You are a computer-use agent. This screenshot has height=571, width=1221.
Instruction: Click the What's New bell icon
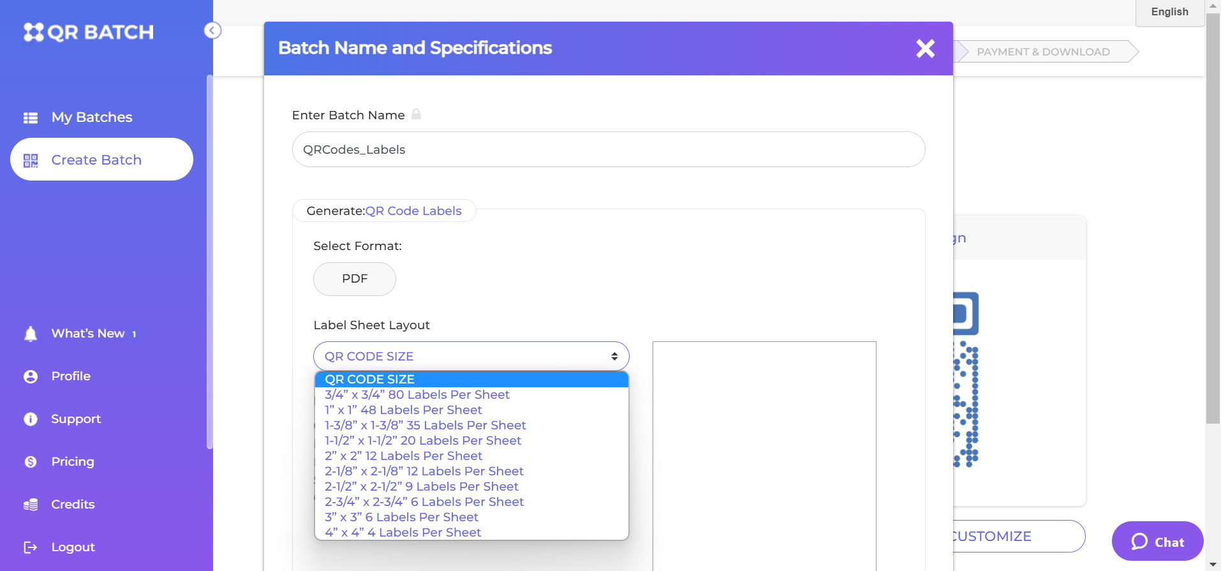31,334
